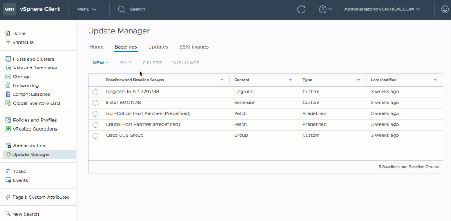Click the vSphere Client title text

point(40,9)
